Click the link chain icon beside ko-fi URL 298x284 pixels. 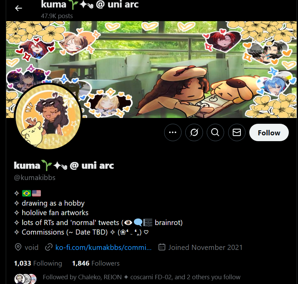(x=49, y=247)
